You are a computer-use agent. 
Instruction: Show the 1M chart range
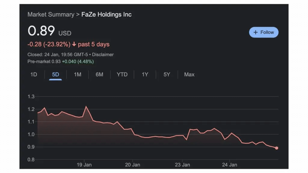coord(78,74)
